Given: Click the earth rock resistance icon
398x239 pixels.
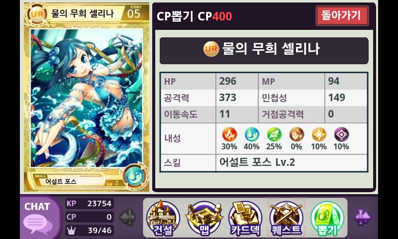Looking at the screenshot, I should click(x=297, y=134).
